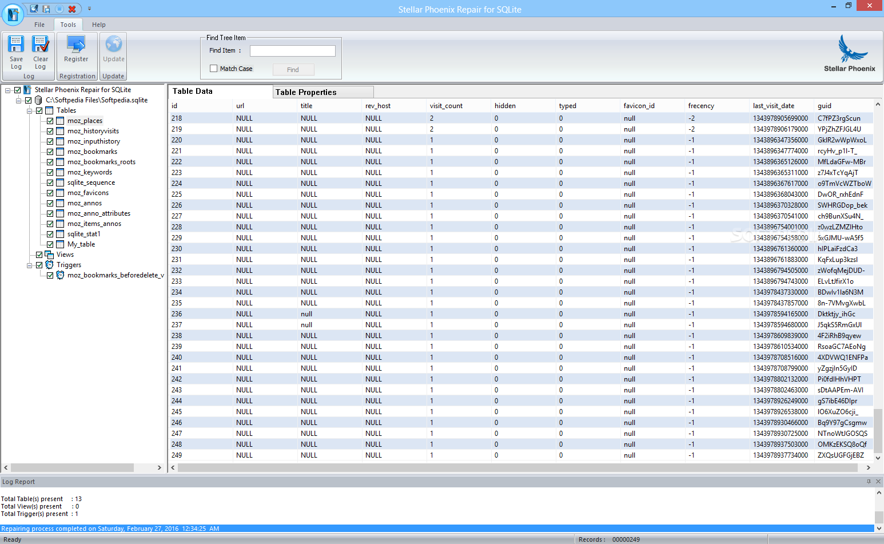Click the visit_count column header
This screenshot has height=544, width=884.
[x=459, y=106]
